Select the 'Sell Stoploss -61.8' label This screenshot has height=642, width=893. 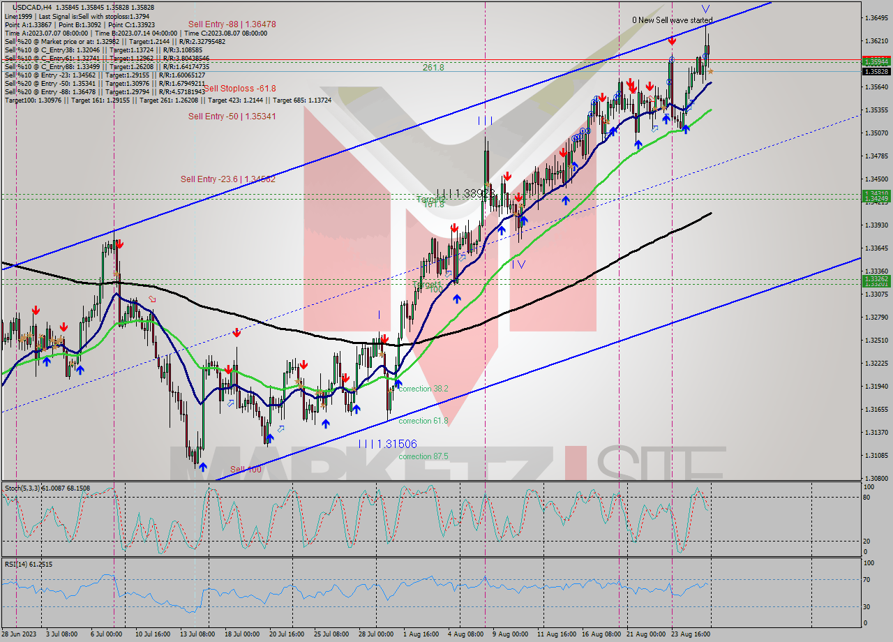coord(240,89)
